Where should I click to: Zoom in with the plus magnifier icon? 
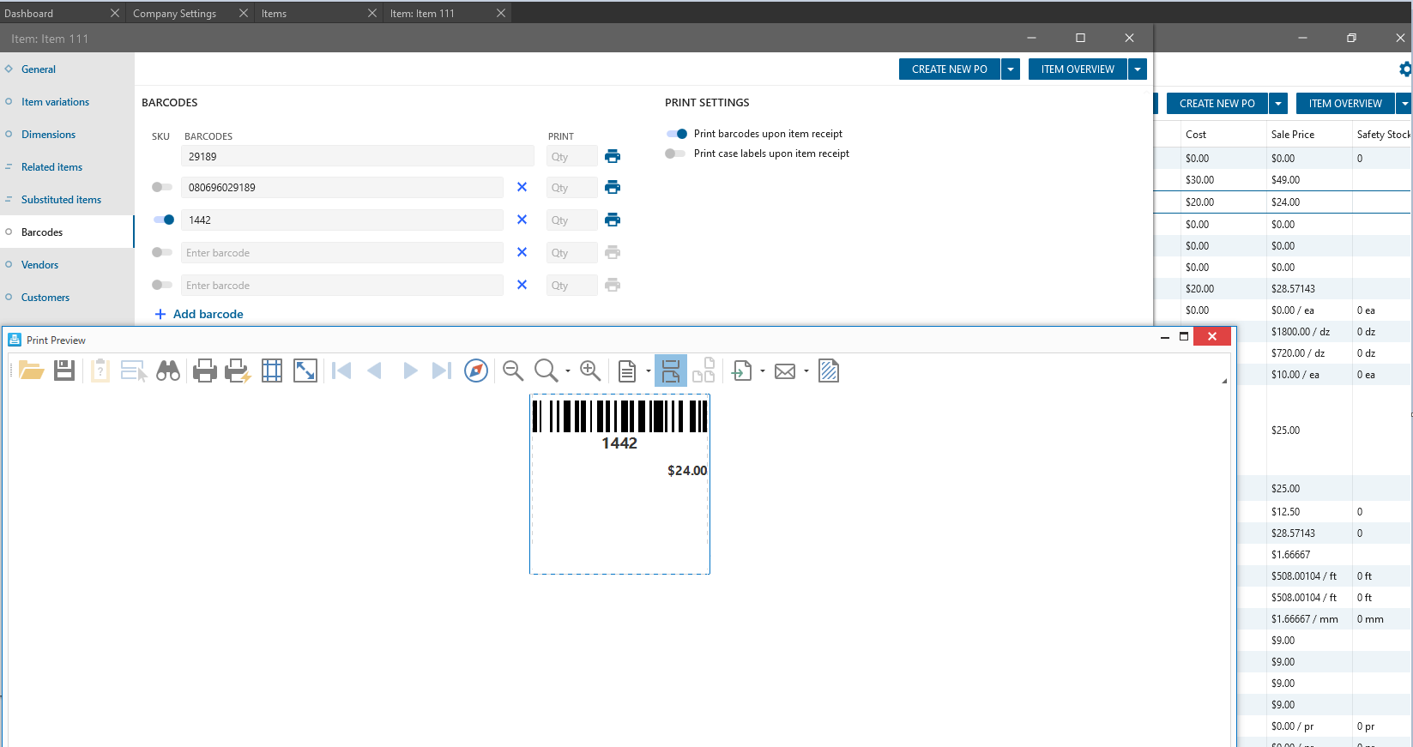click(x=590, y=370)
